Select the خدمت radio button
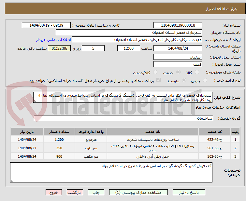246x201 pixels. point(178,72)
